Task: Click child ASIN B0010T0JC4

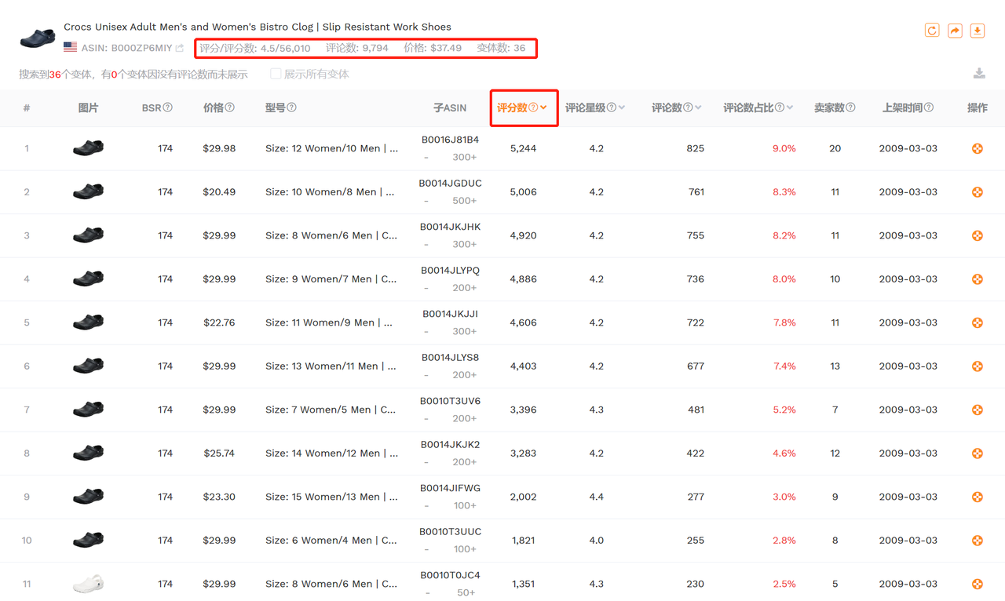Action: pos(451,575)
